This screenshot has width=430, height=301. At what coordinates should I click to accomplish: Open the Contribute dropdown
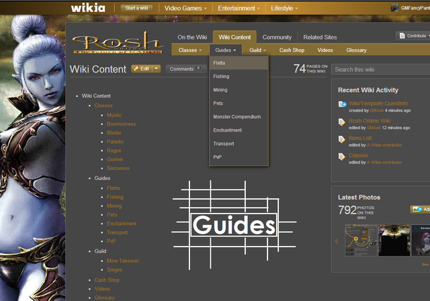(x=413, y=36)
